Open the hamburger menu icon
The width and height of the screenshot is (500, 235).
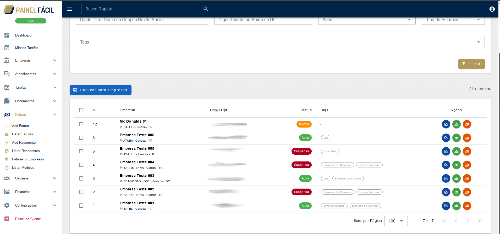[x=70, y=9]
